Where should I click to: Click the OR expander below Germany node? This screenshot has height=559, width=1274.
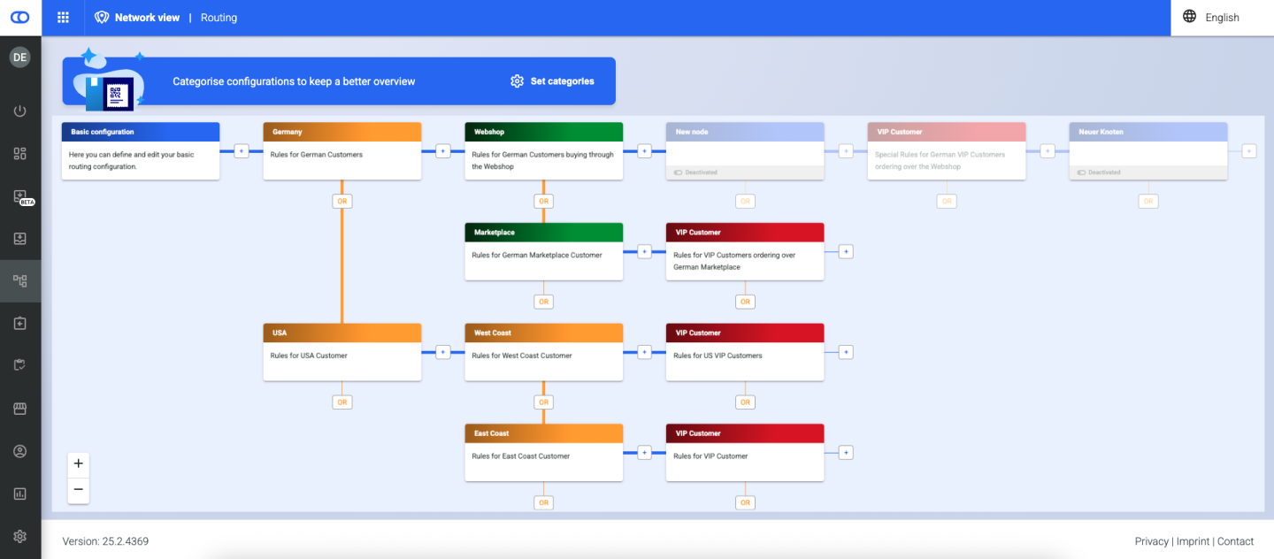[342, 202]
